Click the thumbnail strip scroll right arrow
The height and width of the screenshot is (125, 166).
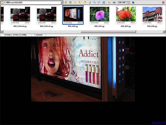pos(164,32)
